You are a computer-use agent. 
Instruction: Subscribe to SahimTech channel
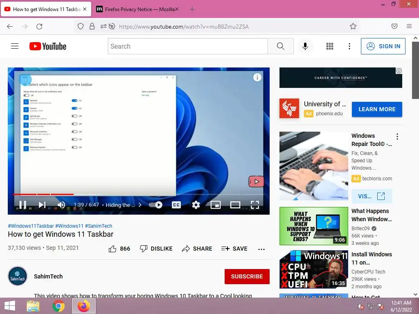tap(247, 276)
